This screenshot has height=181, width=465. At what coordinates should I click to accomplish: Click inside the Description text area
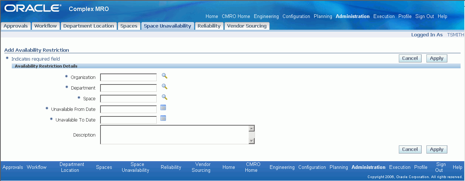coord(174,135)
